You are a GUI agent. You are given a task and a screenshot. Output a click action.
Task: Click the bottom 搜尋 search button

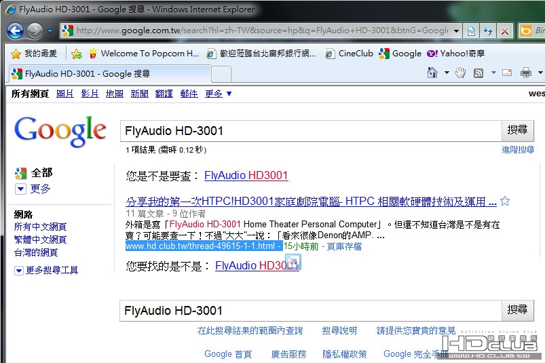(517, 310)
